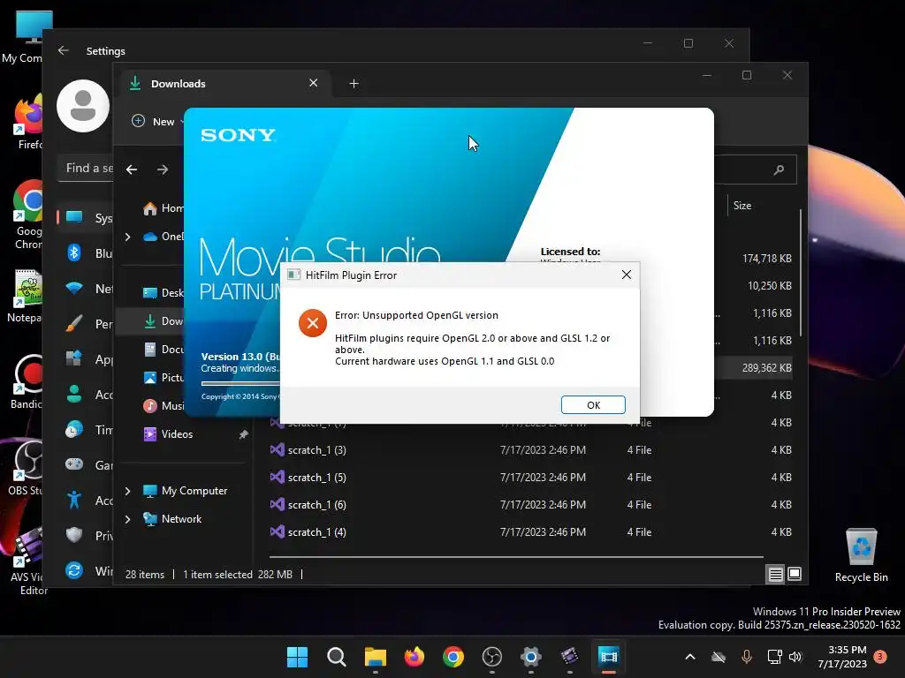Sort files by the Size column

(742, 205)
